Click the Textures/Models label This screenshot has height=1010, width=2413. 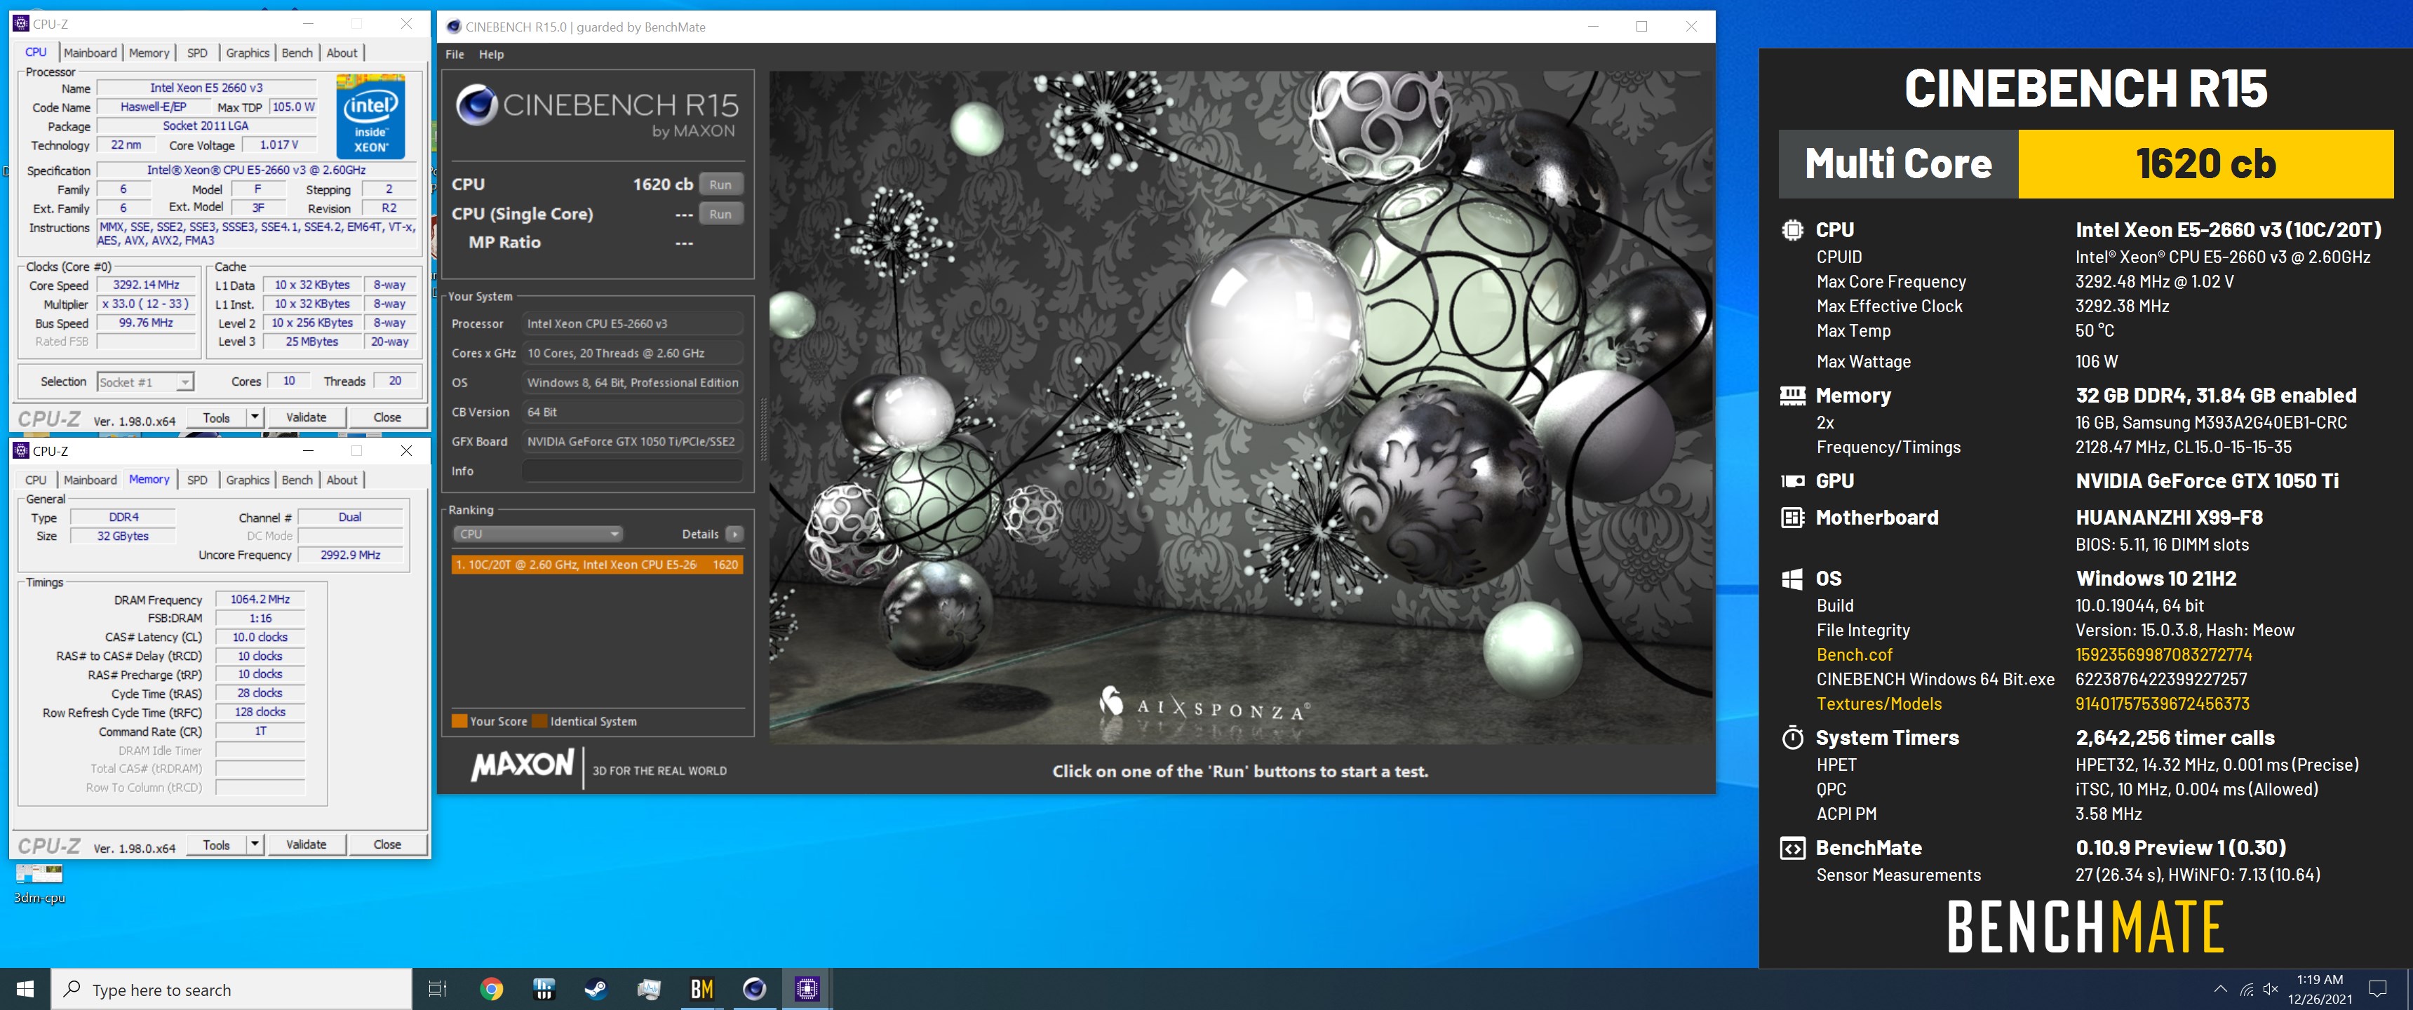(1878, 703)
